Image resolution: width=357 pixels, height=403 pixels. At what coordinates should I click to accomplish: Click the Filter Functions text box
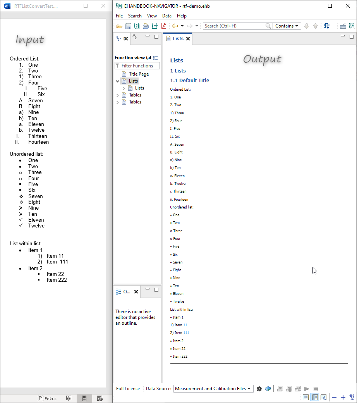point(139,66)
